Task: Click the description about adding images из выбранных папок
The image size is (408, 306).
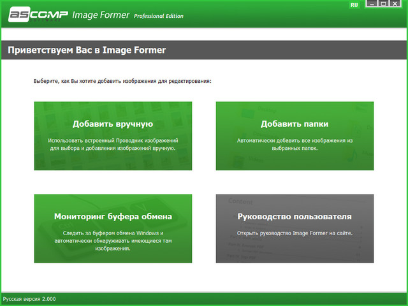Action: click(x=295, y=143)
